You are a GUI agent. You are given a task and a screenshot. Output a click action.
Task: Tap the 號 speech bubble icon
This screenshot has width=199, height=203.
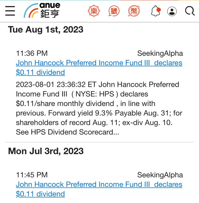[114, 11]
